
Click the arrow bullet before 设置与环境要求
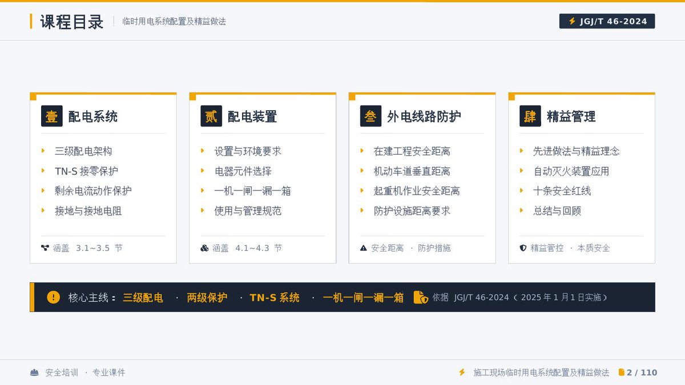[x=203, y=151]
